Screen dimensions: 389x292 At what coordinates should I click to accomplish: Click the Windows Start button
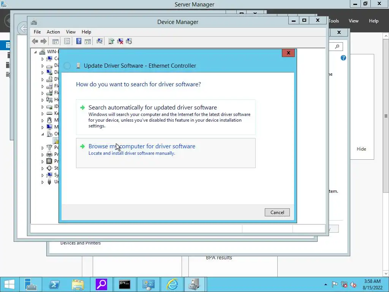point(9,284)
